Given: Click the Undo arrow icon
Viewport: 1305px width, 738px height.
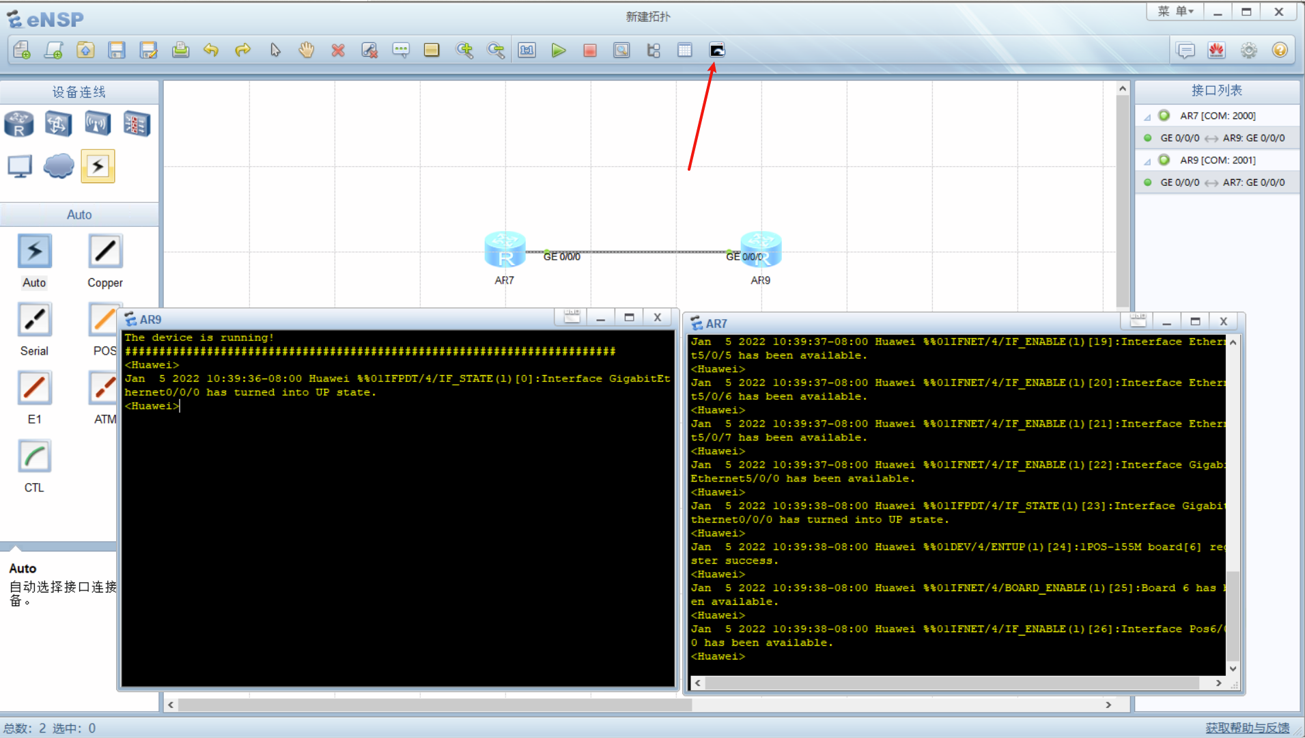Looking at the screenshot, I should coord(211,50).
